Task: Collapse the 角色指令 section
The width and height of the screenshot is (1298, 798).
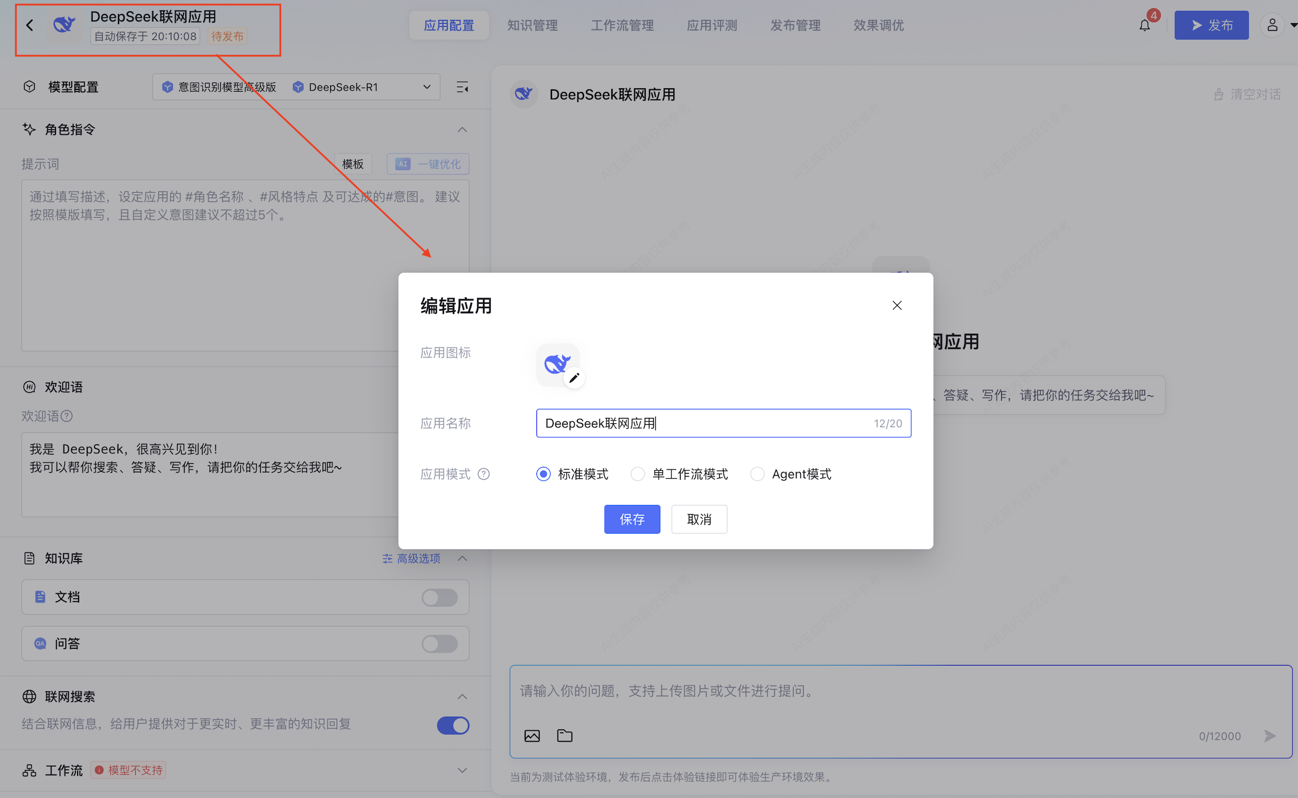Action: pos(462,130)
